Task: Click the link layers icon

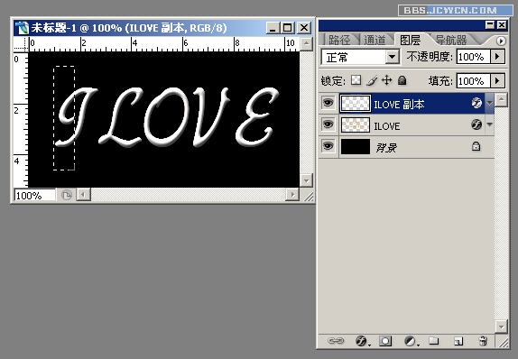Action: coord(336,340)
